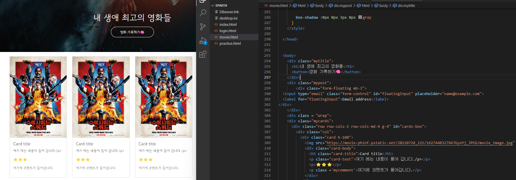Click the "col" class value in code

tap(326, 132)
